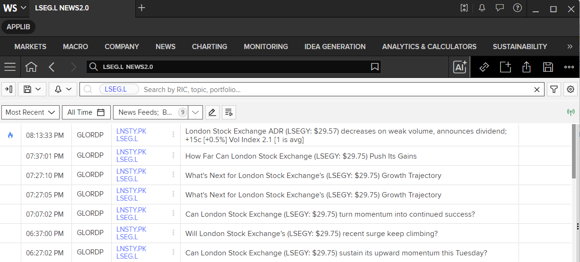
Task: Navigate back with left arrow
Action: (52, 67)
